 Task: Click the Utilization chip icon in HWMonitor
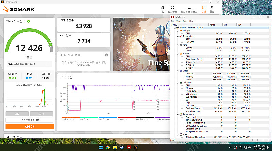click(181, 82)
